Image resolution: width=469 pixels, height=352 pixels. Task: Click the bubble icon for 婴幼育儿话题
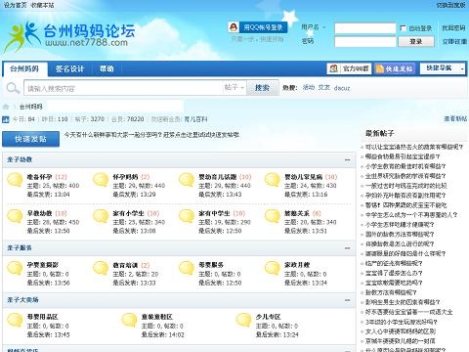click(187, 180)
